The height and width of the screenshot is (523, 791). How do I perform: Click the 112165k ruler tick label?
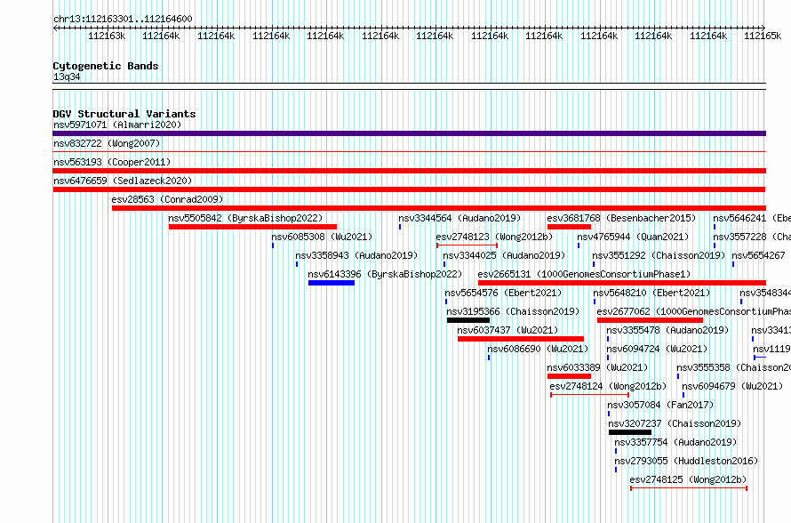[763, 36]
